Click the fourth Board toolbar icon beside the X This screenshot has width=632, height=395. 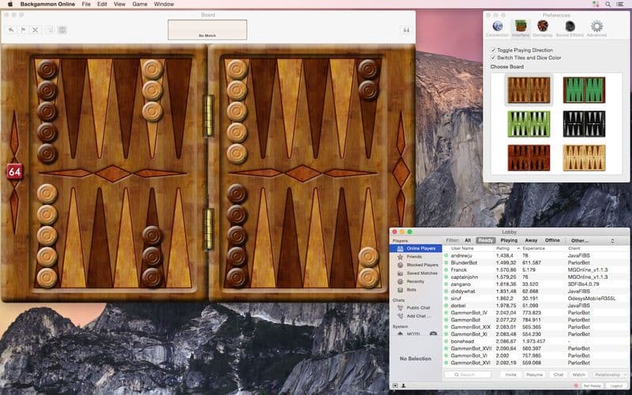49,30
